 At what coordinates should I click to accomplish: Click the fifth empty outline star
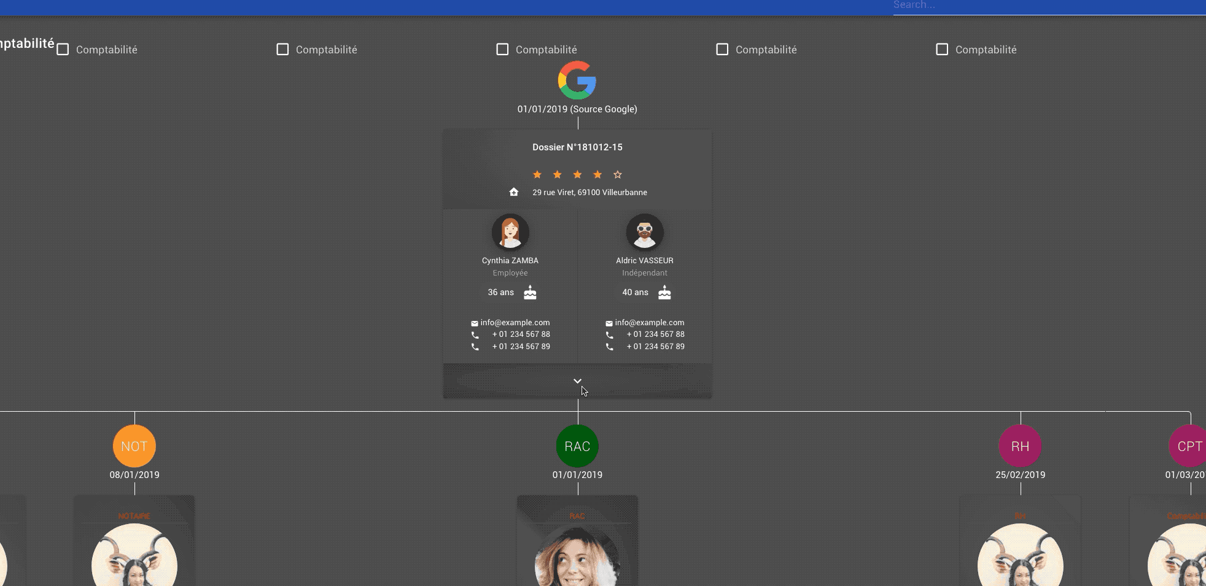click(618, 175)
